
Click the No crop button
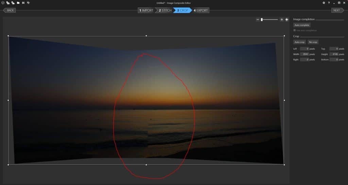click(x=313, y=42)
